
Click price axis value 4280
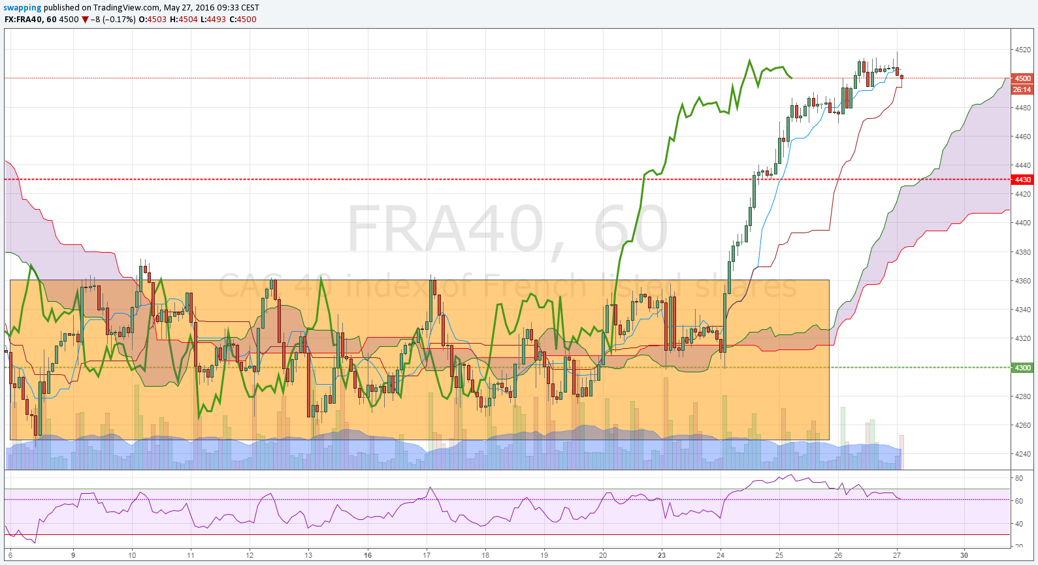(x=1022, y=396)
